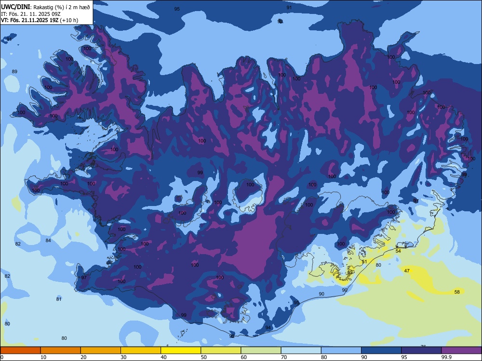The width and height of the screenshot is (482, 361).
Task: Click the '30' legend tick label
Action: [123, 357]
